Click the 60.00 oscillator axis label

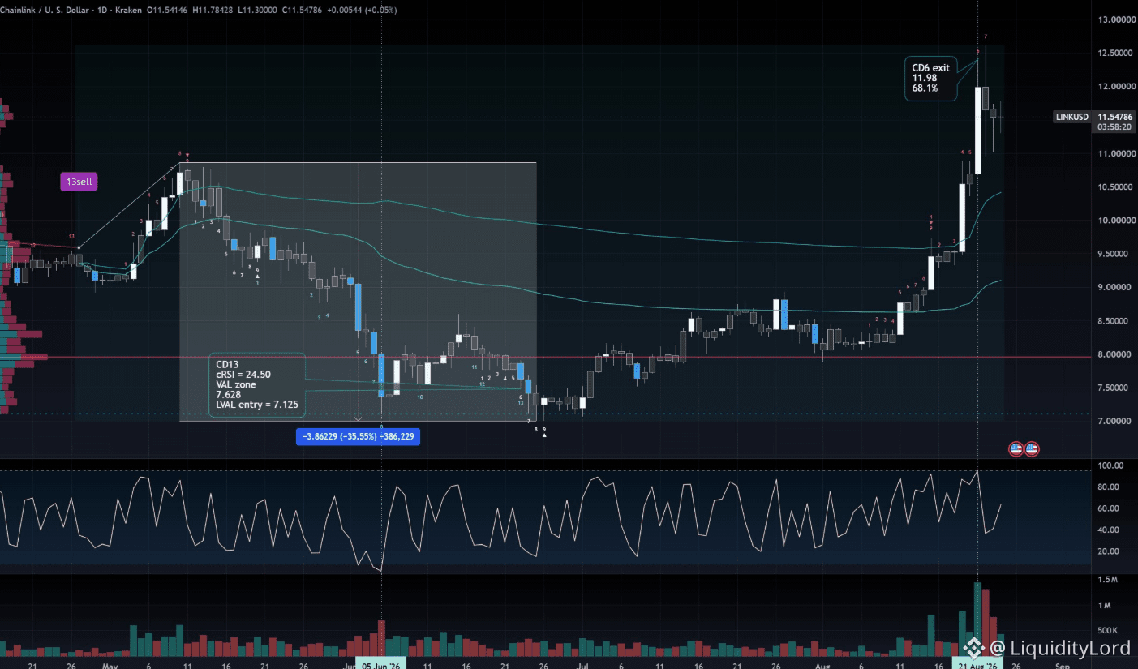[1108, 509]
